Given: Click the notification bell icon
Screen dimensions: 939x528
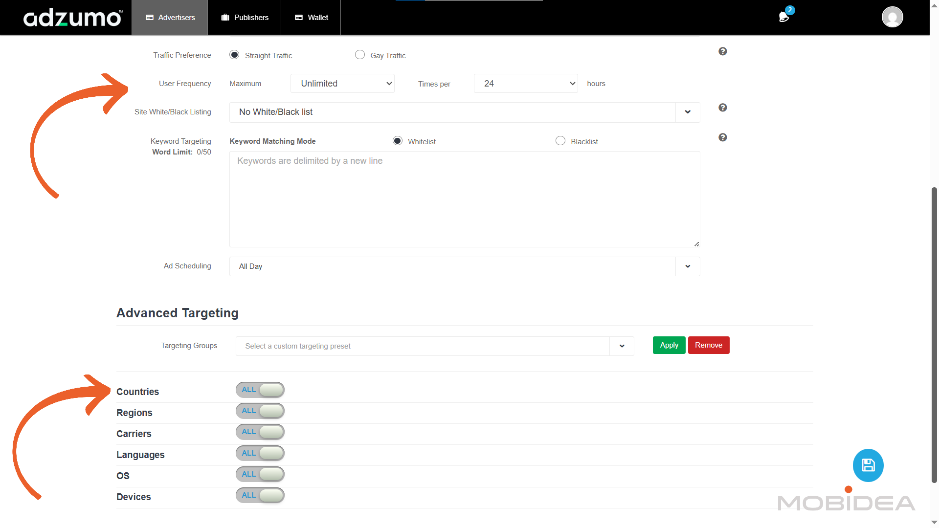Looking at the screenshot, I should tap(783, 17).
